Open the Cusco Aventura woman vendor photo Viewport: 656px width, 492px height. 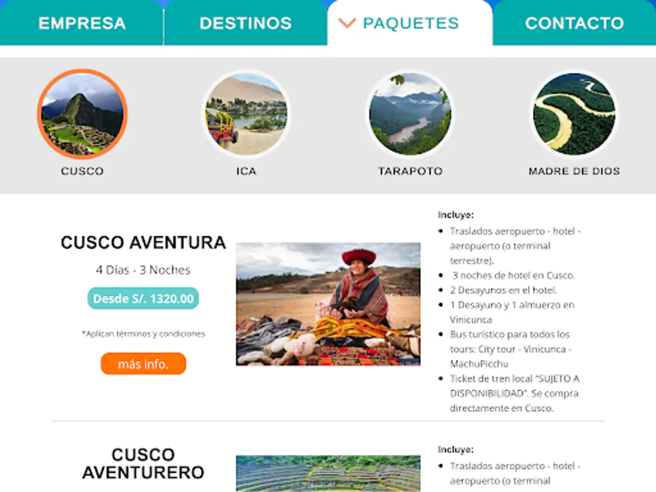click(328, 304)
